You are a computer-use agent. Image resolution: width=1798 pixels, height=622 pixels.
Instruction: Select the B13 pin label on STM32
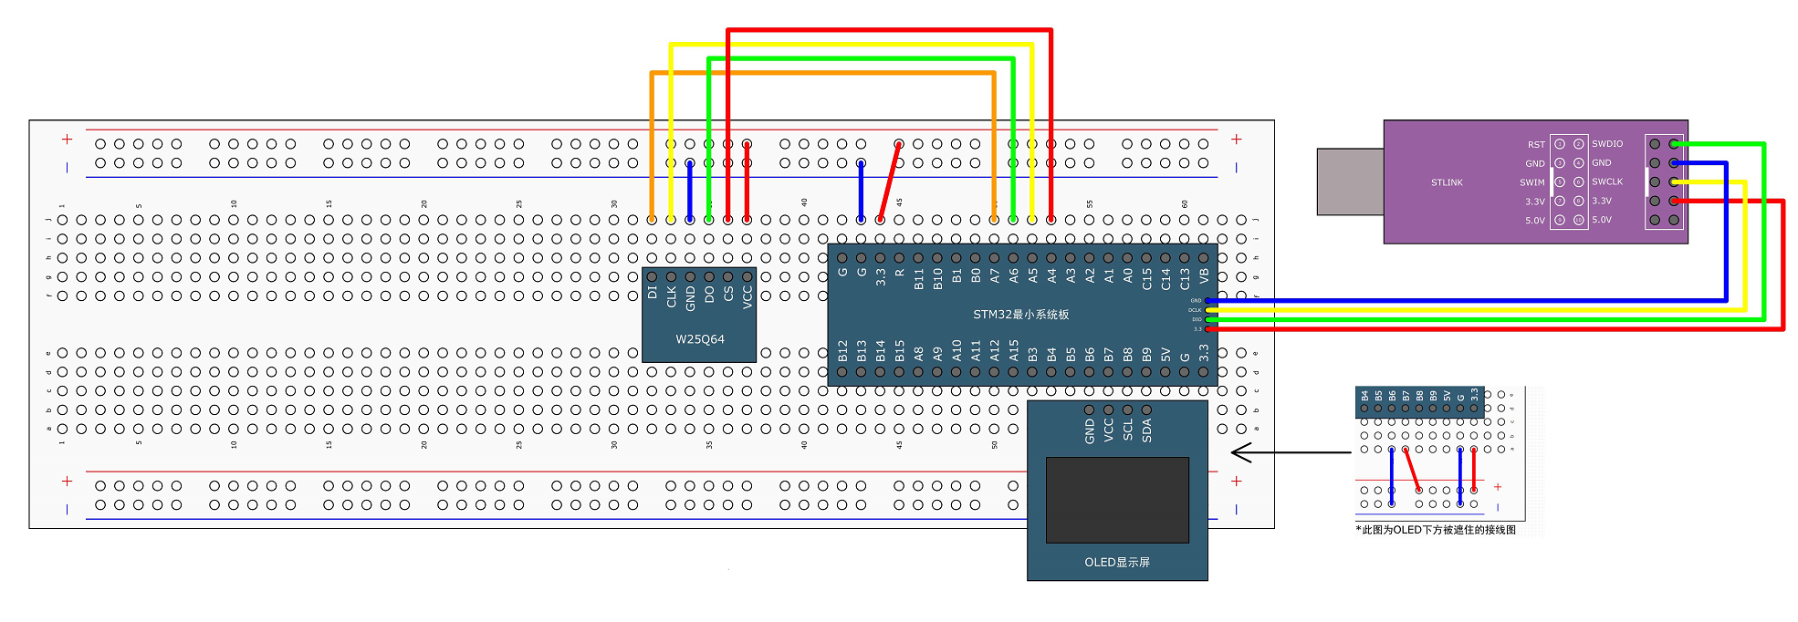pyautogui.click(x=862, y=351)
